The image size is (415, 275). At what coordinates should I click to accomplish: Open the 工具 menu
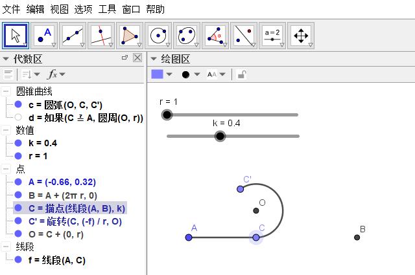tap(107, 9)
